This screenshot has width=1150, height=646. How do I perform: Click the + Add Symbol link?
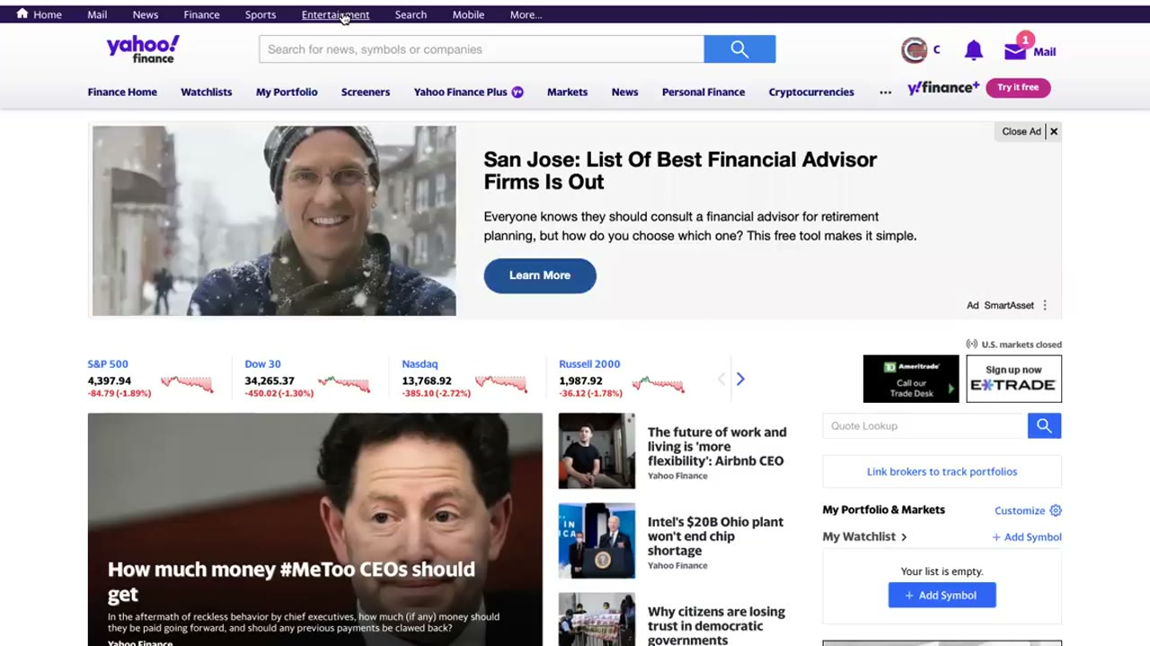click(1027, 537)
